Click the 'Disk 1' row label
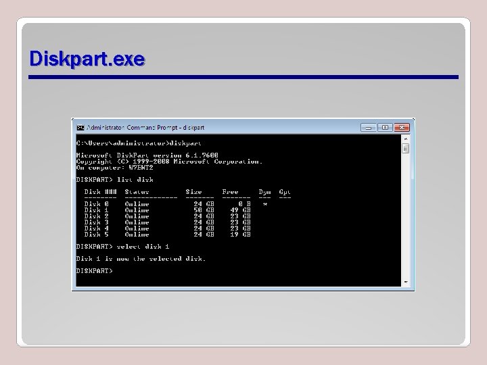The height and width of the screenshot is (365, 487). coord(96,210)
